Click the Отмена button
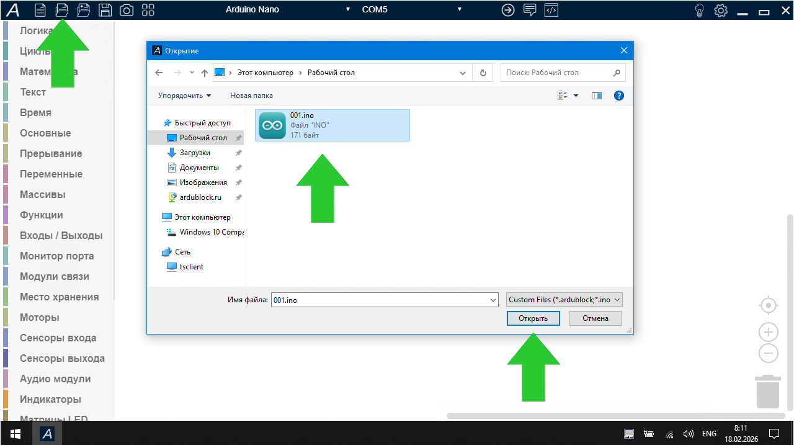Image resolution: width=794 pixels, height=445 pixels. coord(595,318)
